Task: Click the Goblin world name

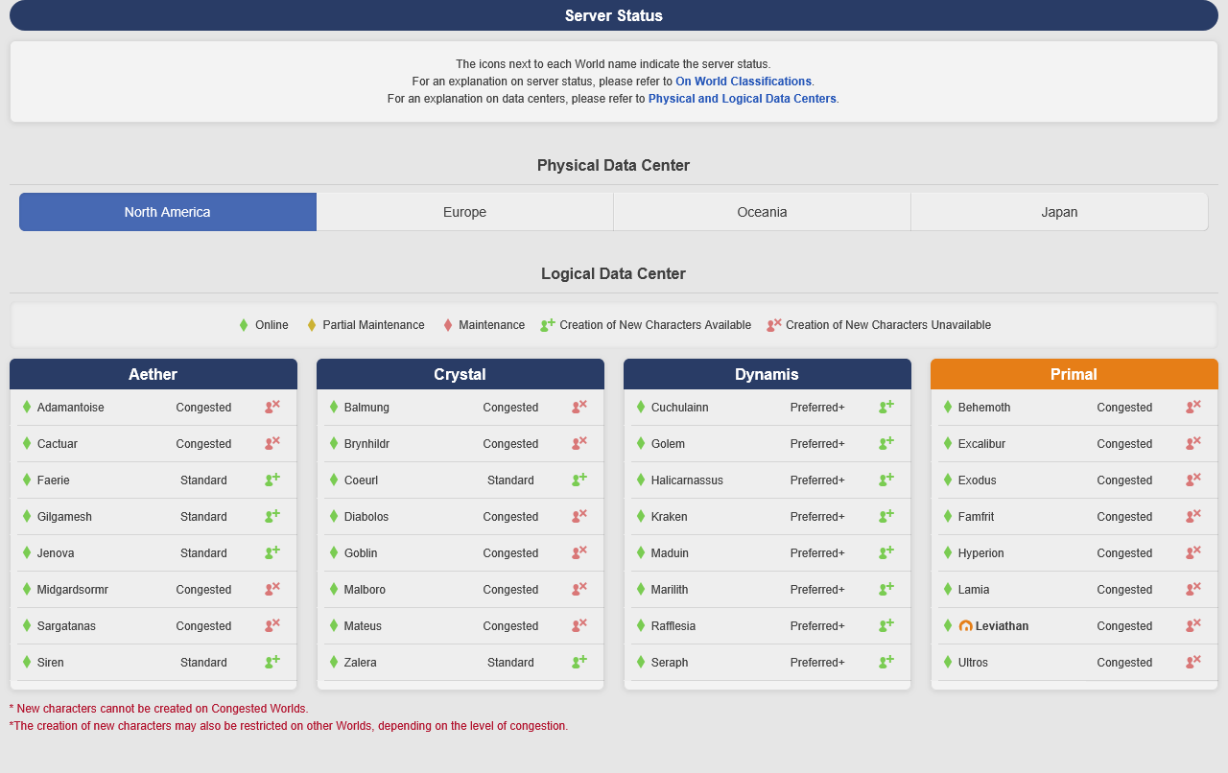Action: point(361,553)
